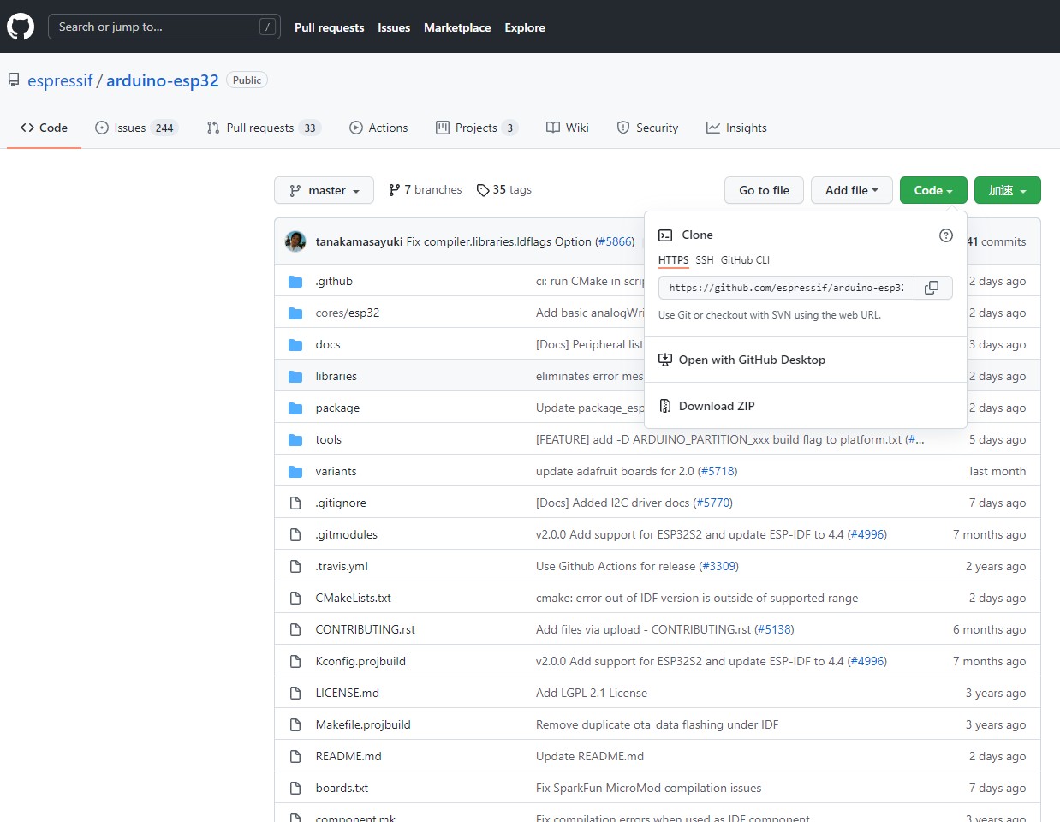Click tanakamasayuki's avatar image
The height and width of the screenshot is (822, 1060).
click(295, 241)
